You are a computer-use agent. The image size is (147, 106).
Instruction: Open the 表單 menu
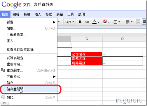(x=60, y=14)
